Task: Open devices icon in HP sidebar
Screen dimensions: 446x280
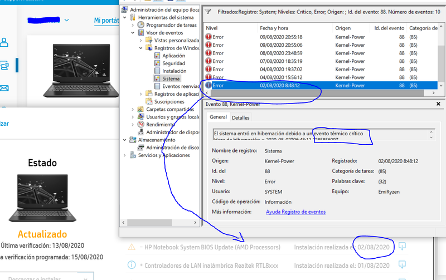Action: 4,65
